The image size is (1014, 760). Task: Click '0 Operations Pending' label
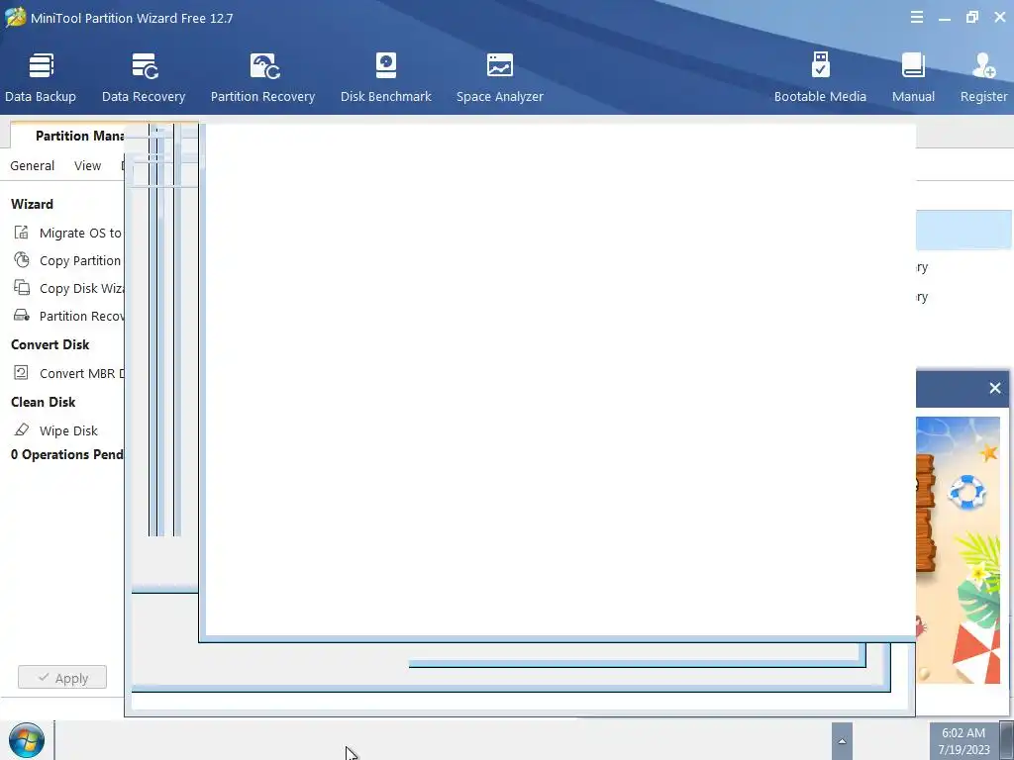click(66, 454)
